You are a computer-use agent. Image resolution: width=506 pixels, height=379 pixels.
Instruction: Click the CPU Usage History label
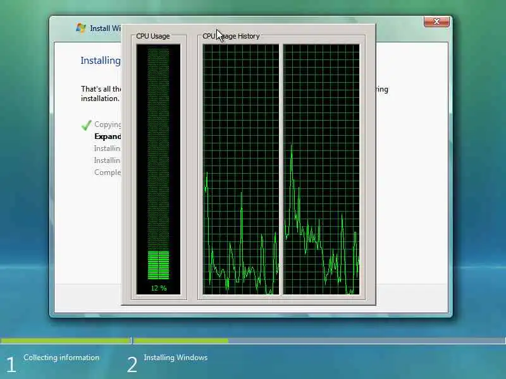[231, 36]
